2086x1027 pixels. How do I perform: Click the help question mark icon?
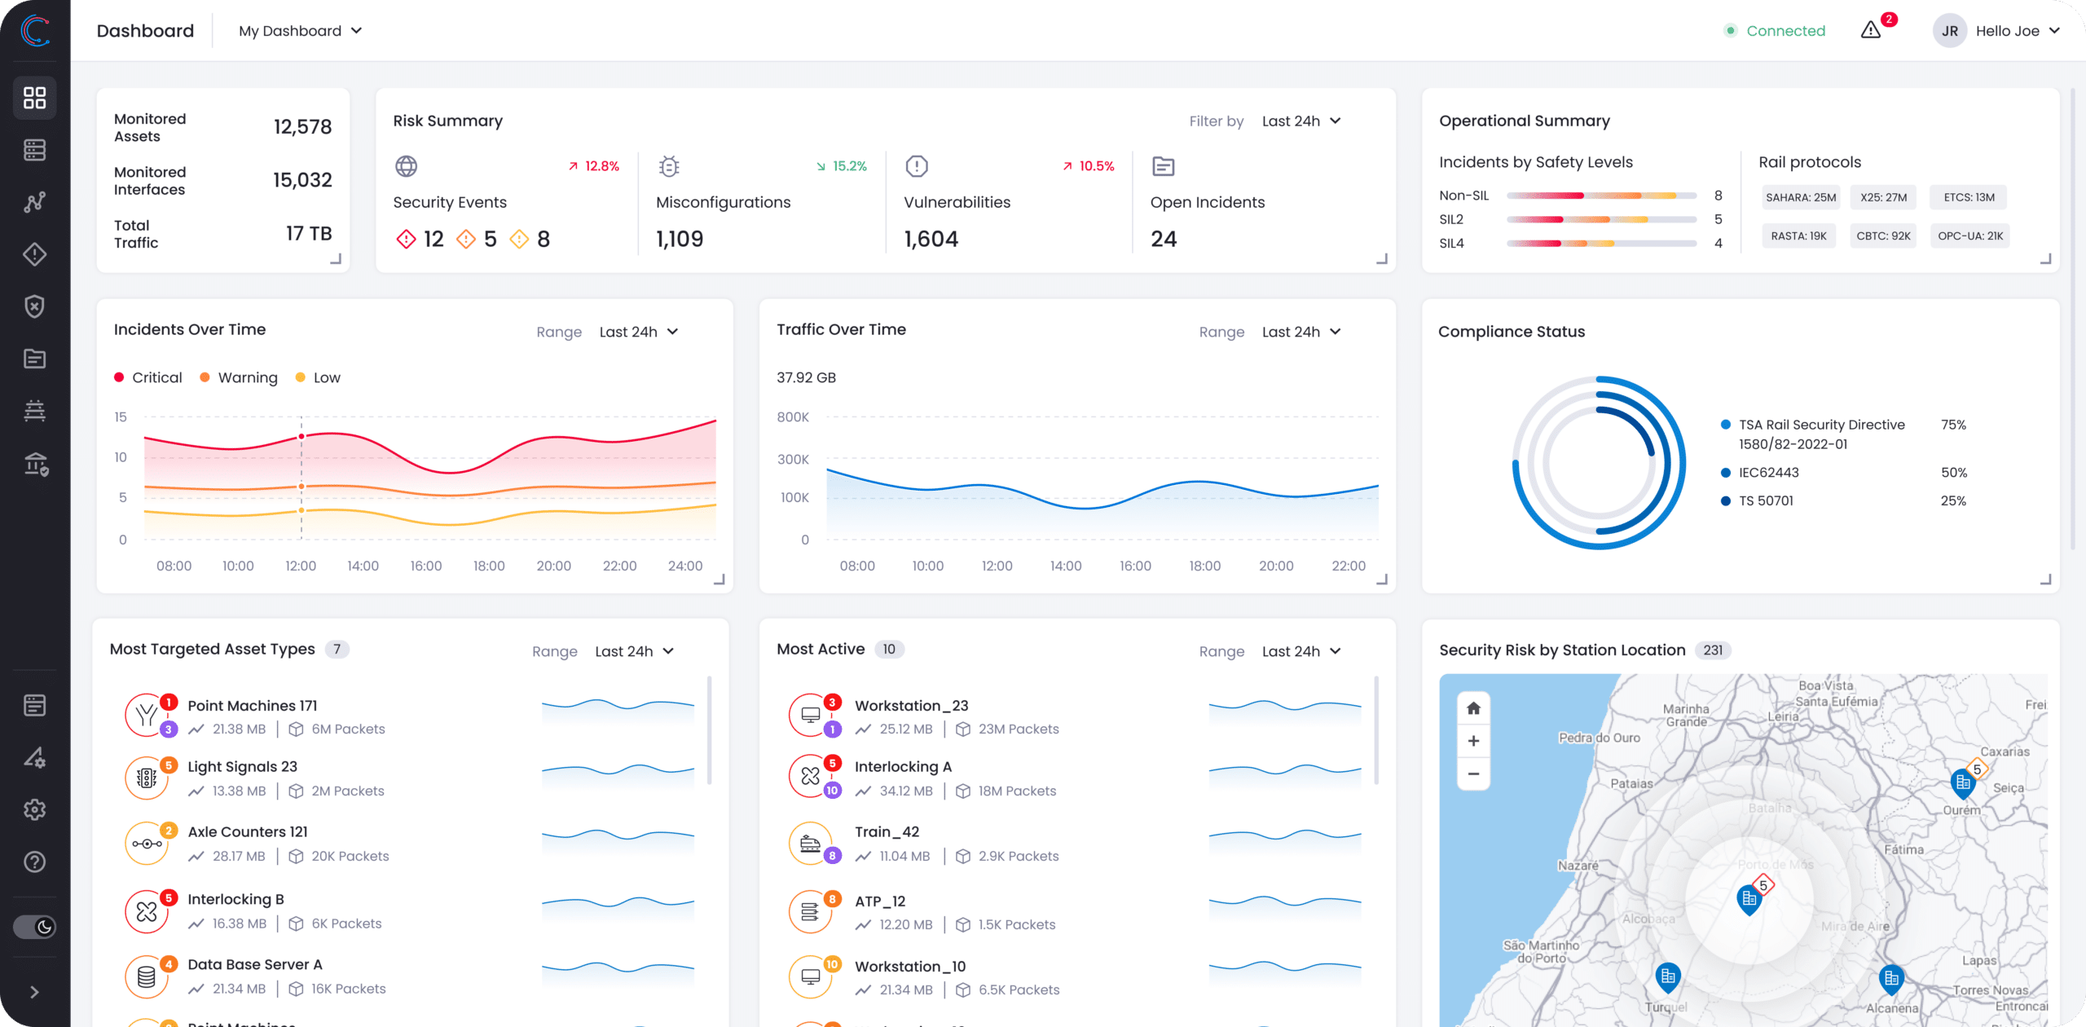click(x=34, y=862)
